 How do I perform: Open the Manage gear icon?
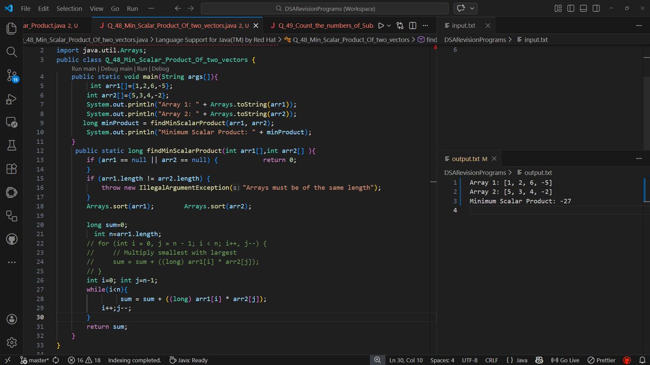pos(12,342)
